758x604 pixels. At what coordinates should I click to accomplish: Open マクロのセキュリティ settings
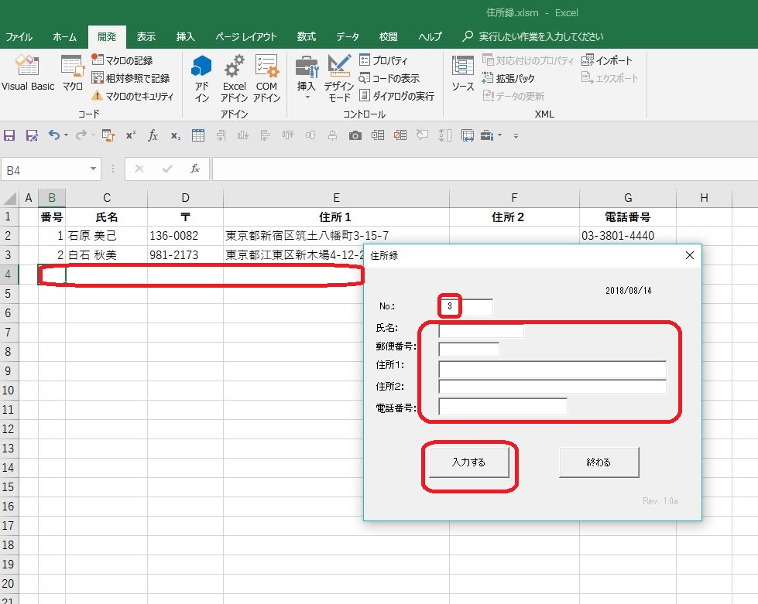132,96
